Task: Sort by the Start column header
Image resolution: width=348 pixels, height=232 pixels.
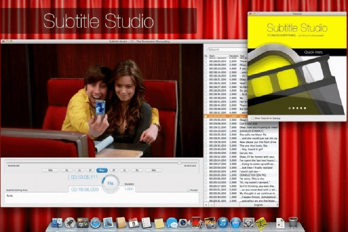Action: pos(218,56)
